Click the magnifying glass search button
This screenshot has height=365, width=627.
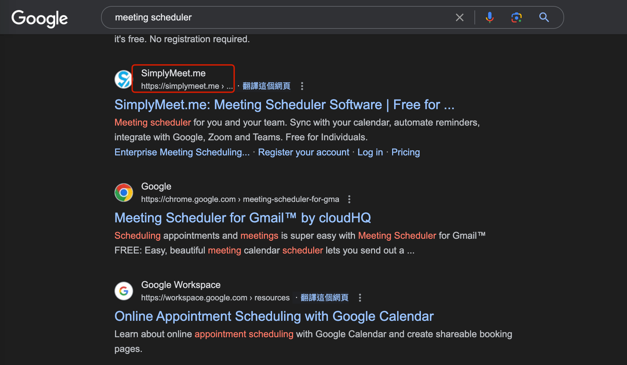pos(544,17)
